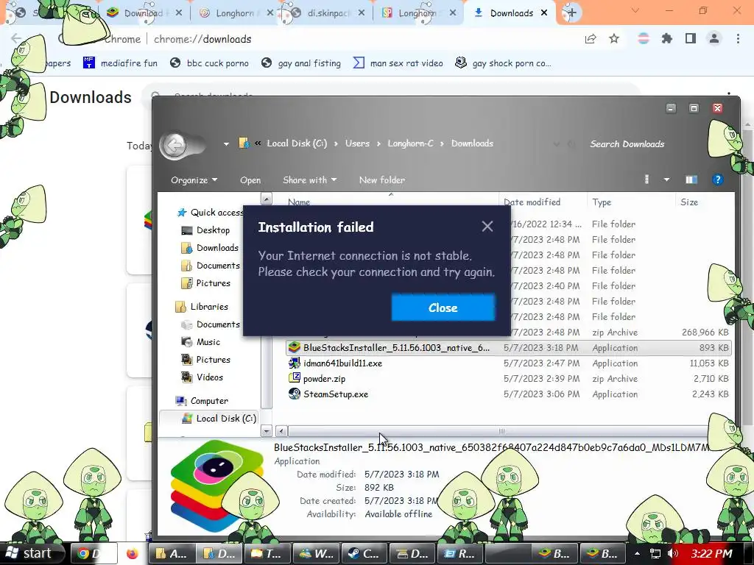Click file list horizontal scroll left arrow
Viewport: 754px width, 565px height.
click(x=282, y=431)
